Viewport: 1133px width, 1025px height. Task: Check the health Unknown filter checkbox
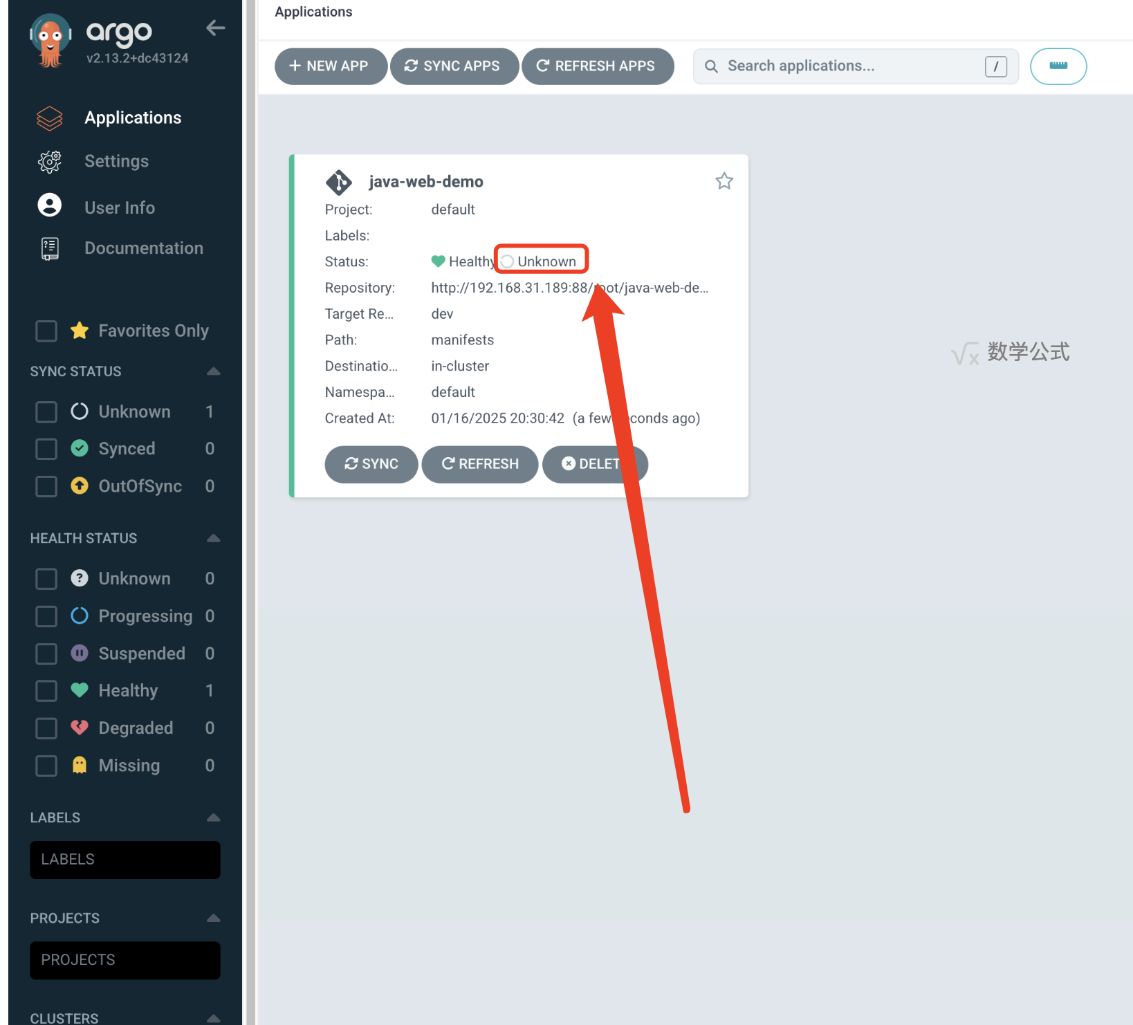click(46, 578)
